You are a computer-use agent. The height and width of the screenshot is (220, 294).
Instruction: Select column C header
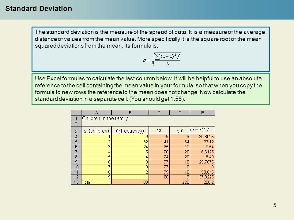pyautogui.click(x=159, y=113)
